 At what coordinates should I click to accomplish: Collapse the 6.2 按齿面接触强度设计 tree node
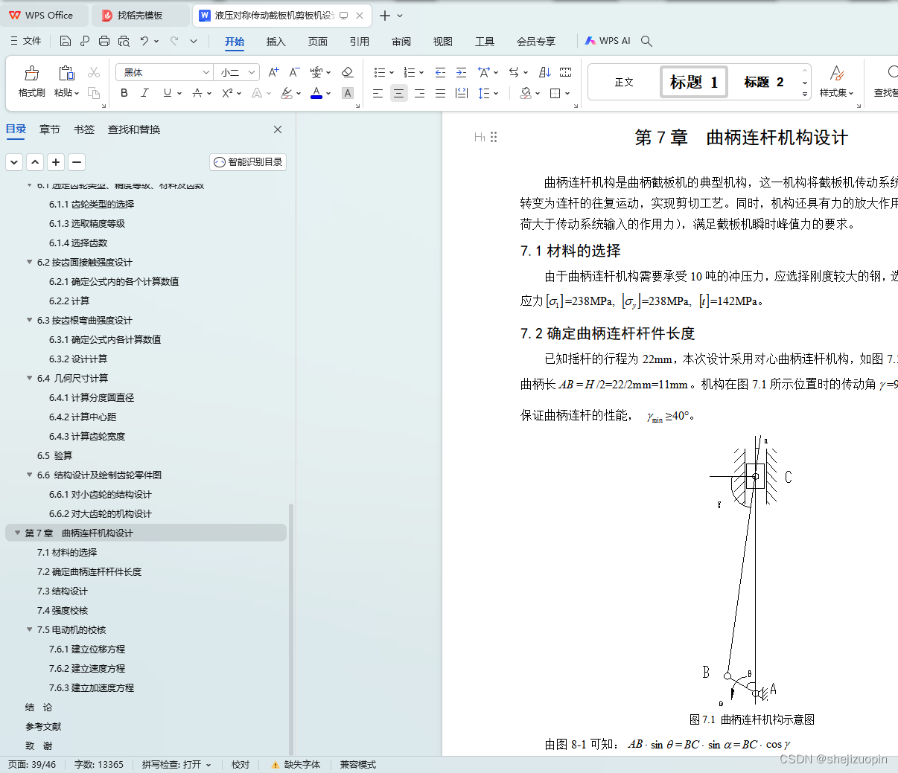30,262
